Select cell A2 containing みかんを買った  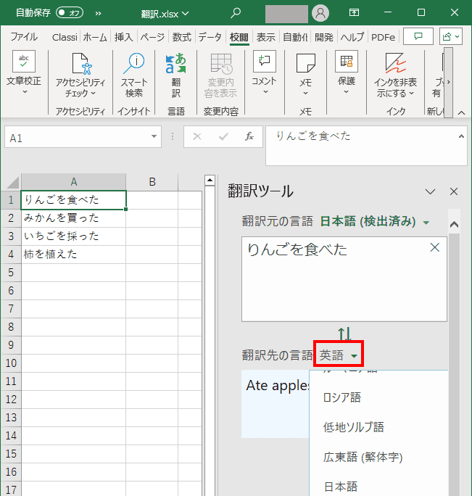pos(73,218)
